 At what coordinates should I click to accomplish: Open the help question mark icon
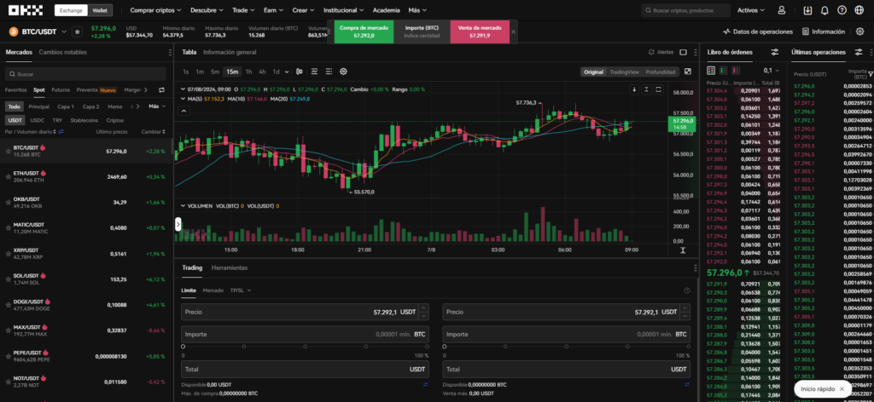(842, 10)
